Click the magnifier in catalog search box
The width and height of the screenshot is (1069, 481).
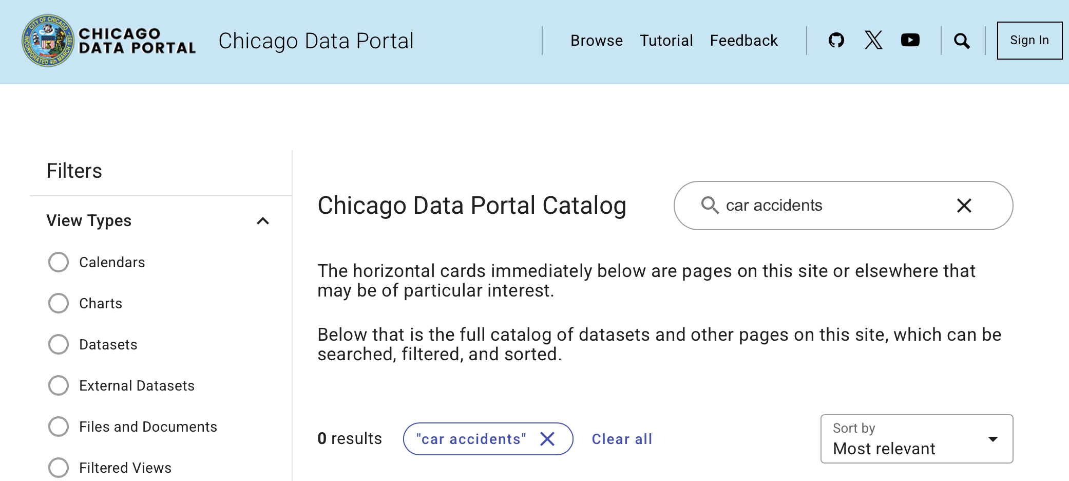pyautogui.click(x=710, y=205)
